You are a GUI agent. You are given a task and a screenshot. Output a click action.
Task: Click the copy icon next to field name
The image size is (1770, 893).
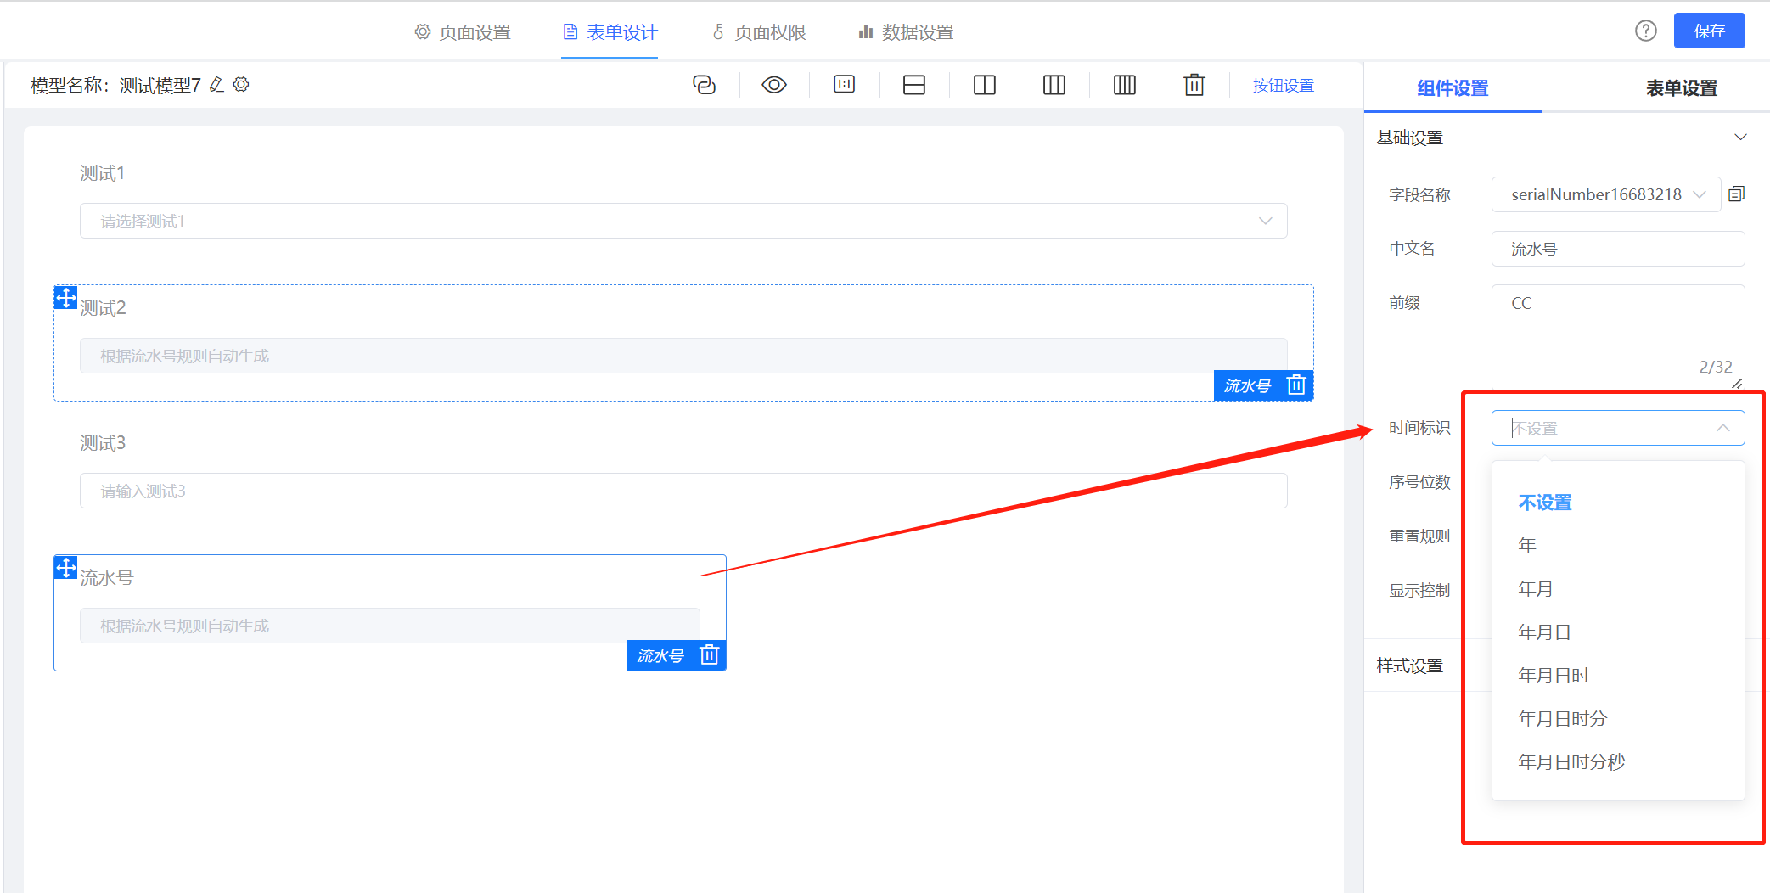pyautogui.click(x=1737, y=194)
